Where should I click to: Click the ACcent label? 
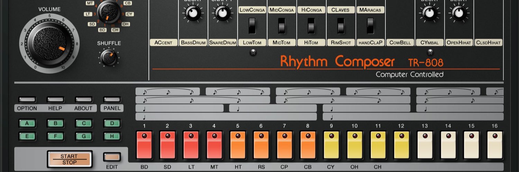164,43
